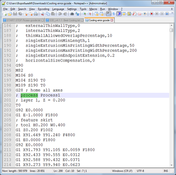Undo the last edit with toolbar arrow
Image resolution: width=176 pixels, height=175 pixels.
[60, 14]
